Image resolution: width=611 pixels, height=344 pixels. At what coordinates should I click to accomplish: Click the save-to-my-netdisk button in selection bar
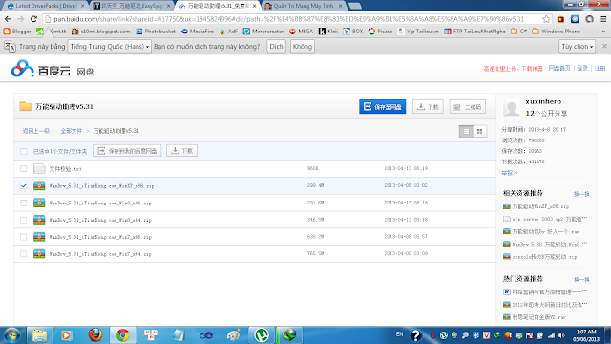pyautogui.click(x=127, y=151)
